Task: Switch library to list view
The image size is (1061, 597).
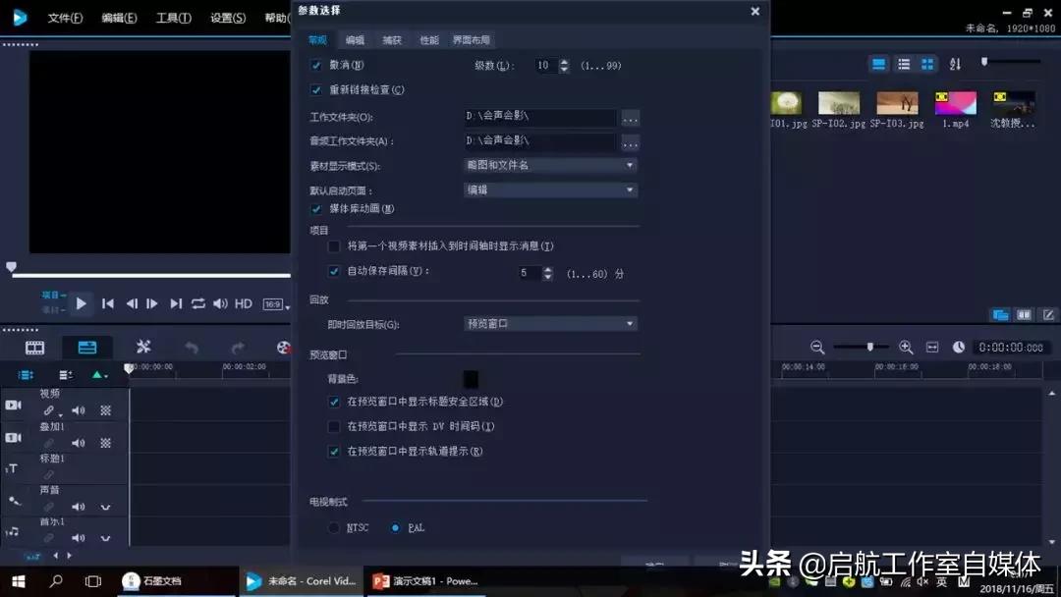Action: click(902, 63)
